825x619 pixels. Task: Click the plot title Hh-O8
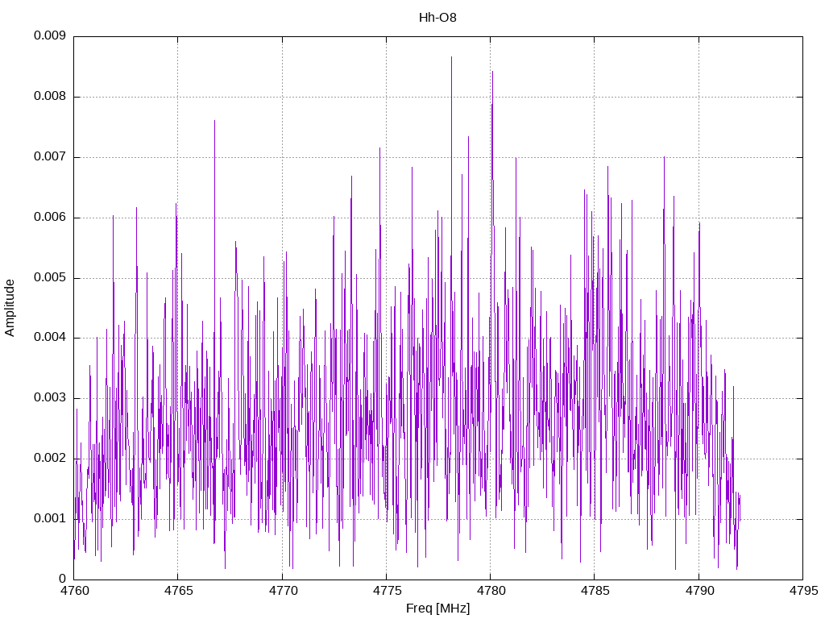(437, 18)
